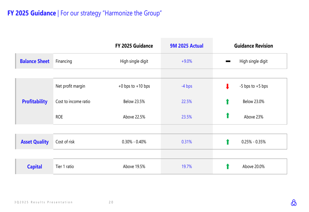Click the -4 bps actual value
Image resolution: width=309 pixels, height=212 pixels.
click(187, 86)
